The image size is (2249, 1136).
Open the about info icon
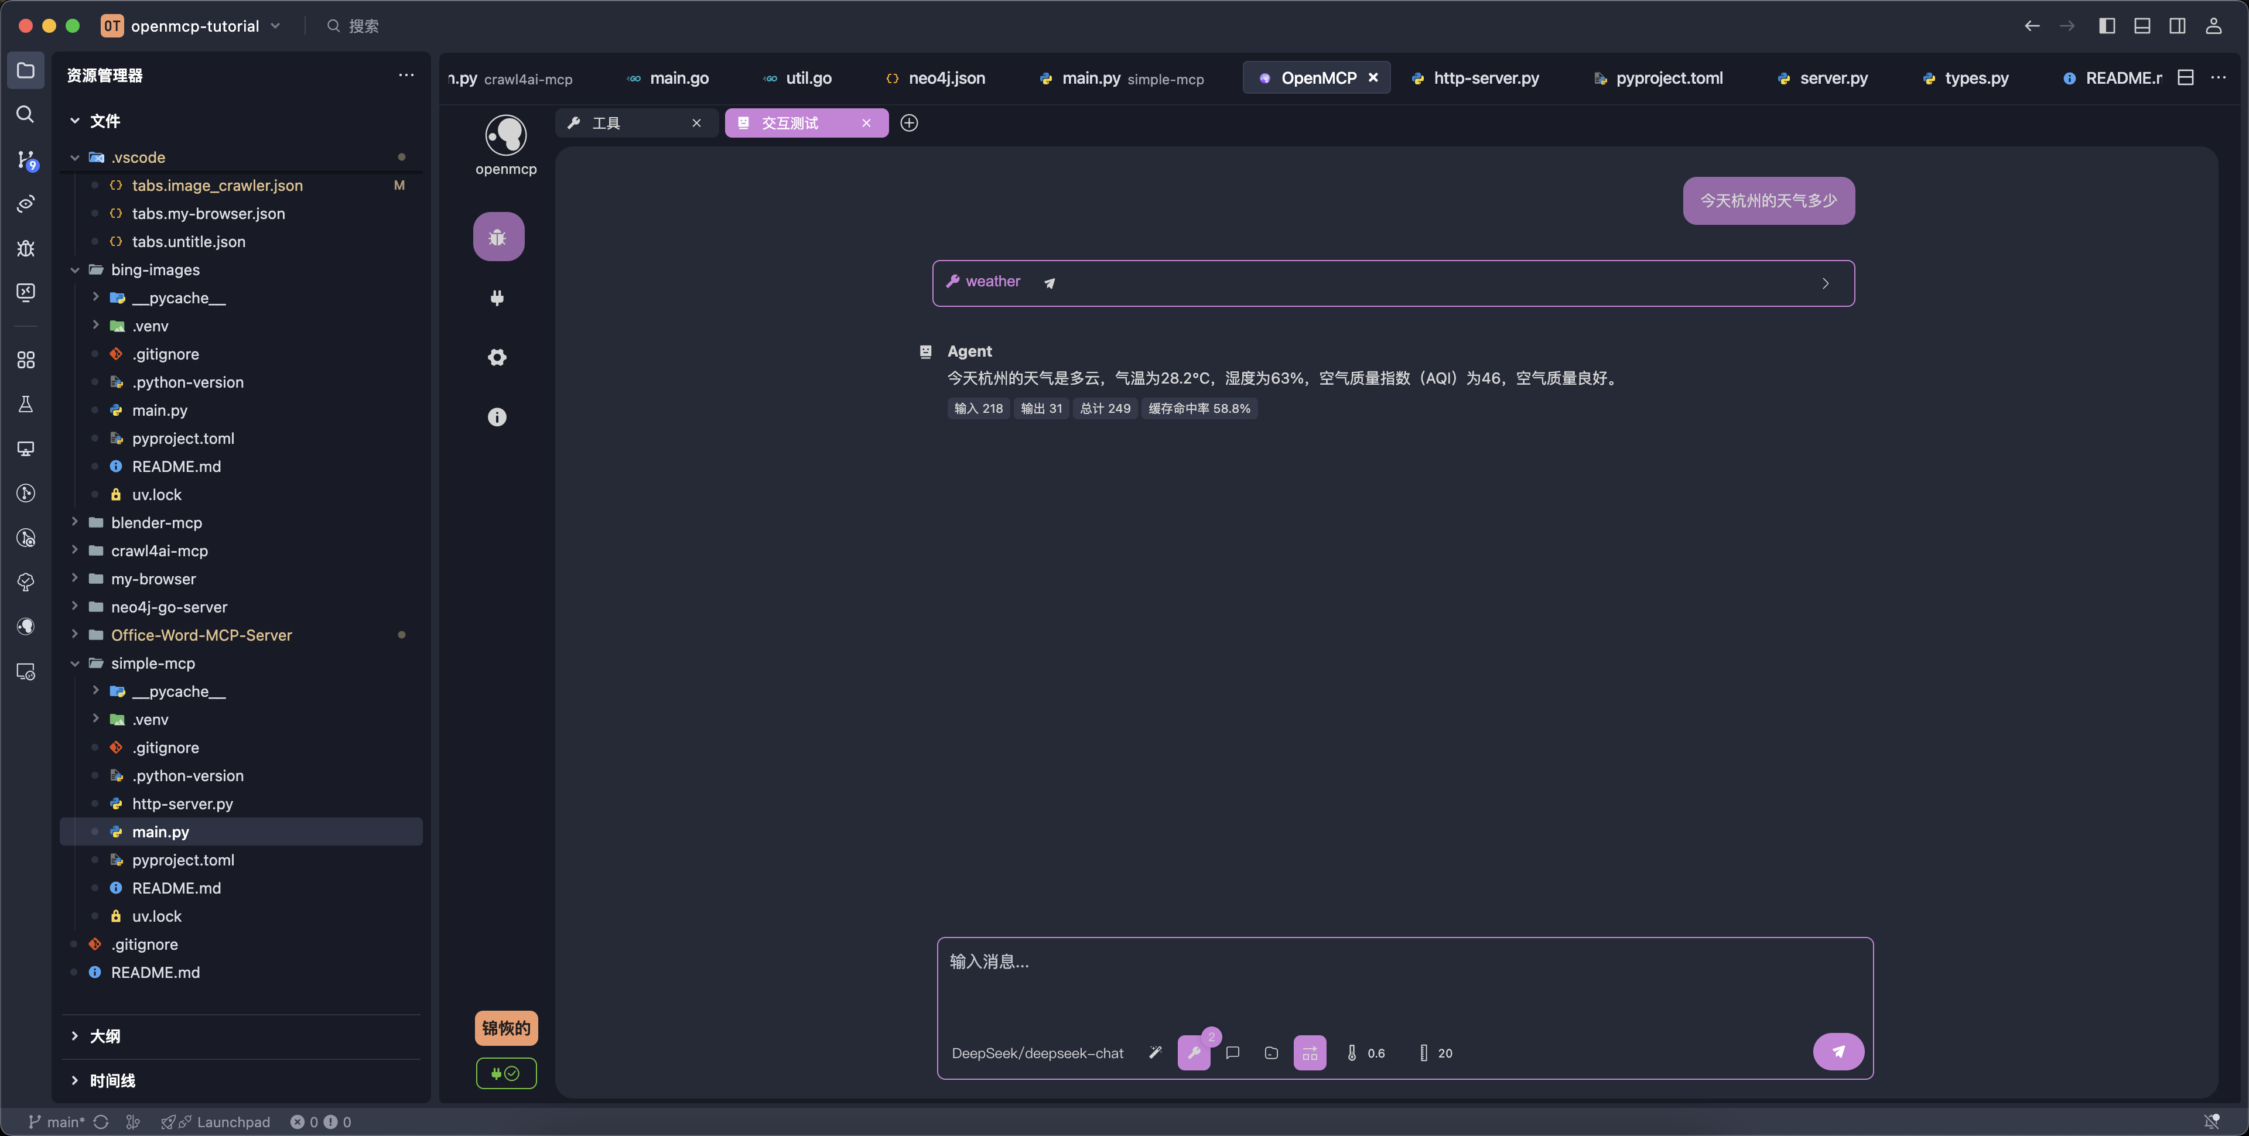[x=497, y=418]
